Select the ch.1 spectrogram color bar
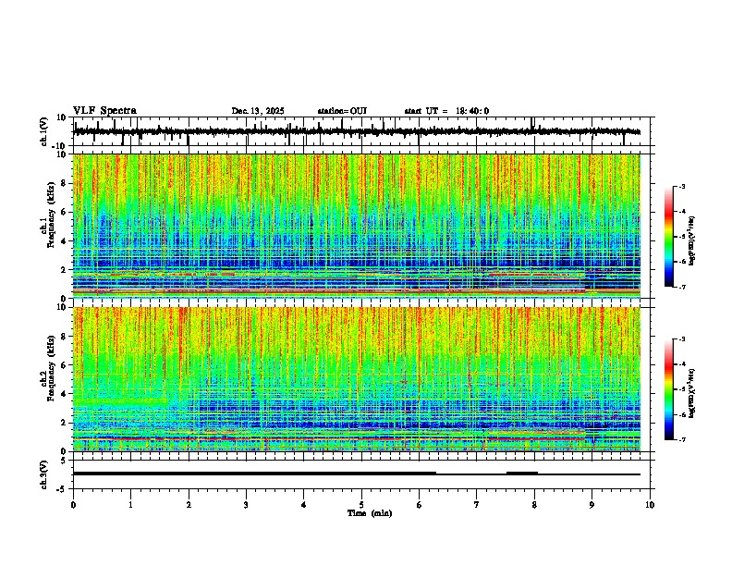The image size is (732, 566). tap(668, 237)
